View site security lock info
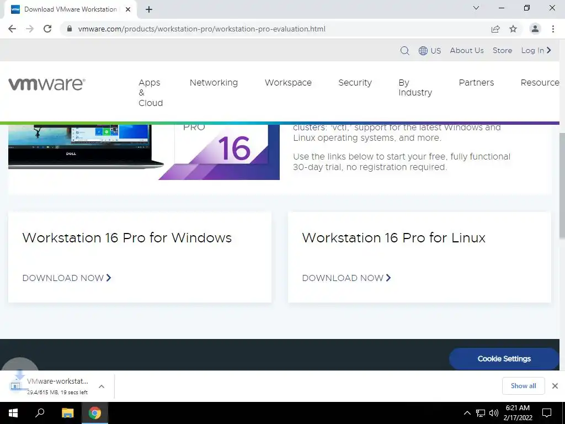The height and width of the screenshot is (424, 565). click(x=70, y=29)
